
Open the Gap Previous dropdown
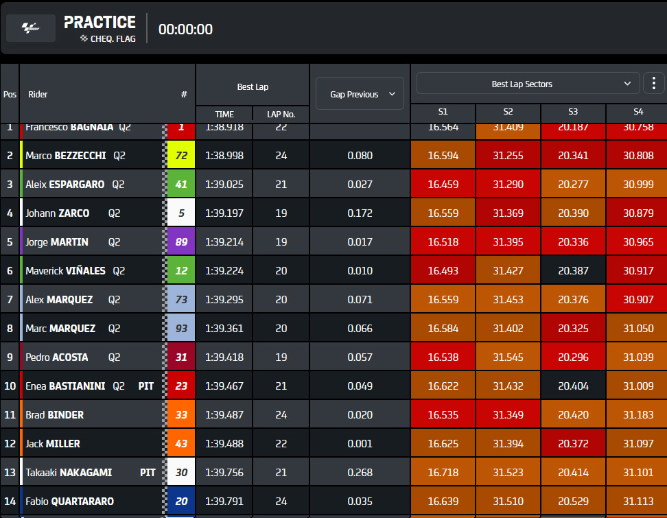pyautogui.click(x=360, y=93)
